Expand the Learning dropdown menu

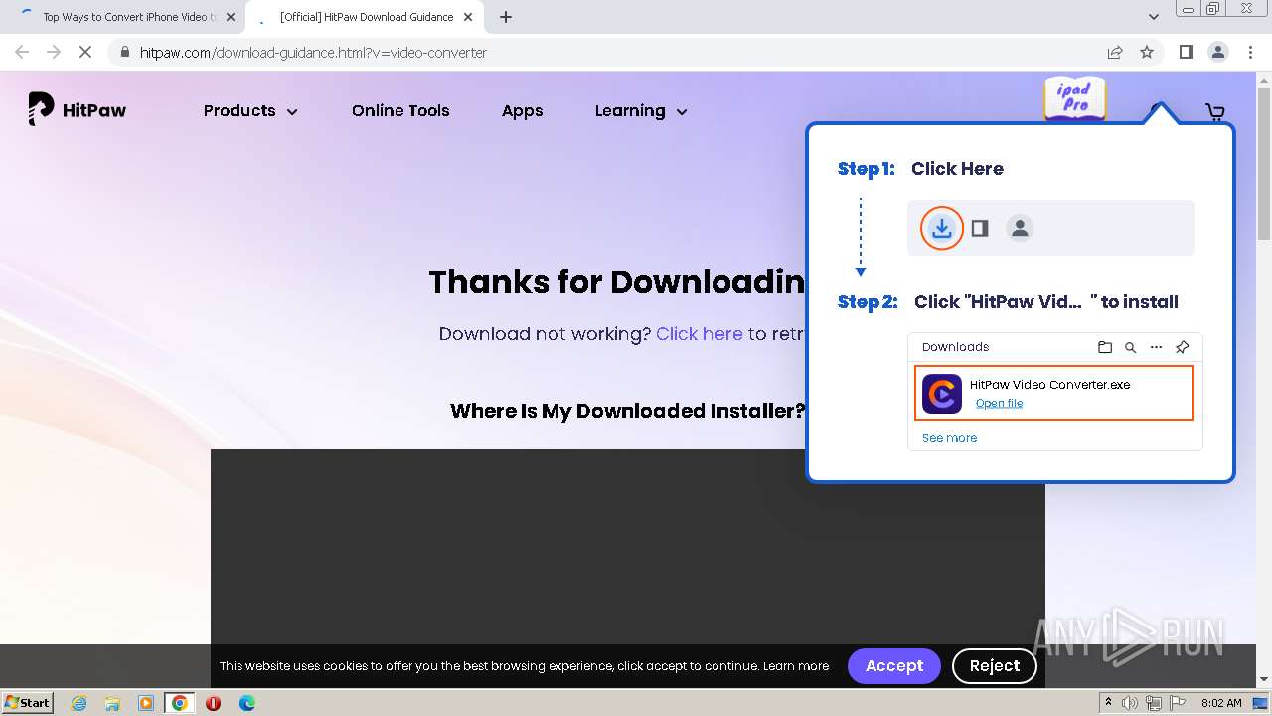click(641, 111)
